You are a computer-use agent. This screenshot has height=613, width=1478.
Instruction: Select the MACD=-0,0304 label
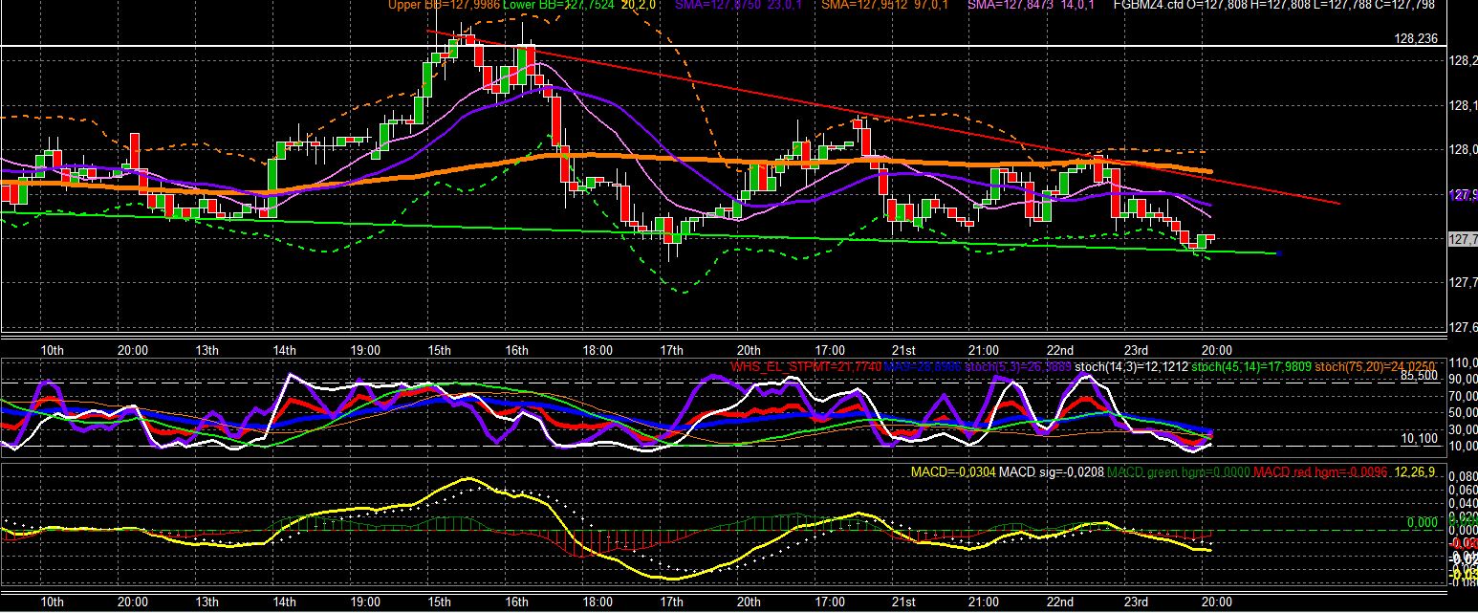(x=952, y=472)
